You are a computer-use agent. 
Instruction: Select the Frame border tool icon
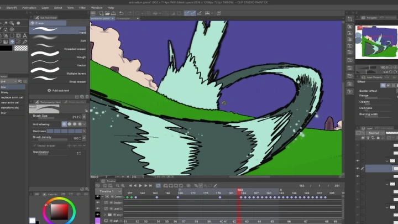coord(18,35)
